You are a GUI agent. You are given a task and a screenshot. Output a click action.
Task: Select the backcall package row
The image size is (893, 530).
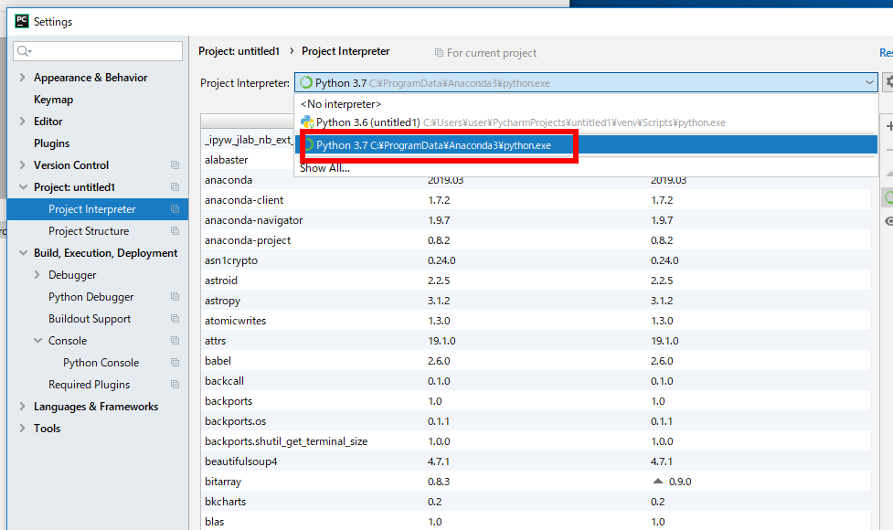pos(536,381)
